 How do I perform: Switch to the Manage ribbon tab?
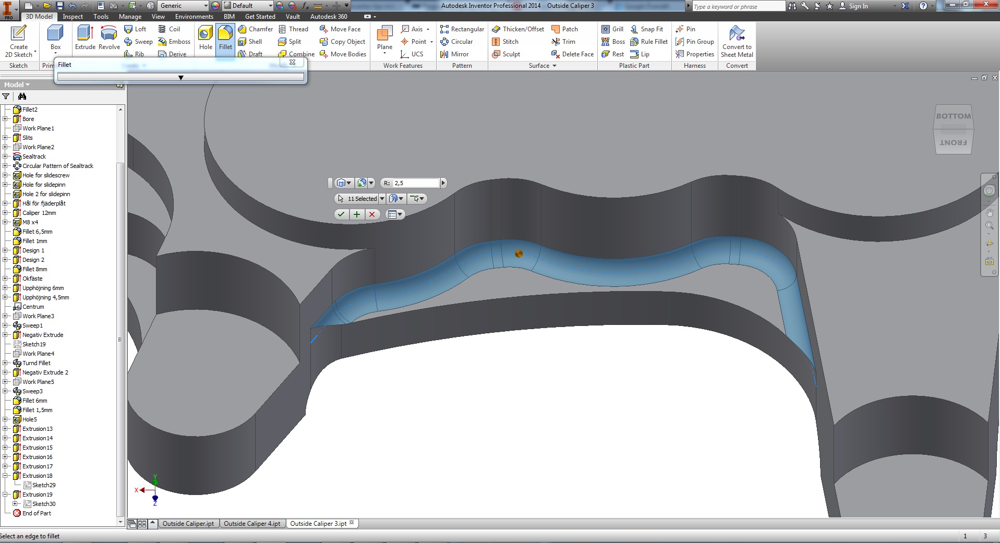130,17
